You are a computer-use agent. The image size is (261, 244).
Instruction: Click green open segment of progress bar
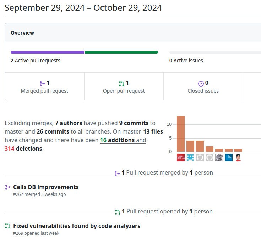pos(121,52)
